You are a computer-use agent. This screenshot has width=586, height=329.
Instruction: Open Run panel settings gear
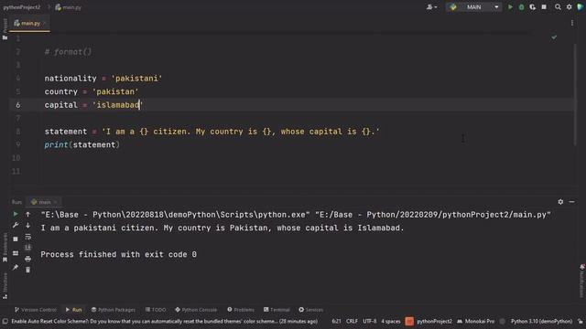pyautogui.click(x=560, y=202)
